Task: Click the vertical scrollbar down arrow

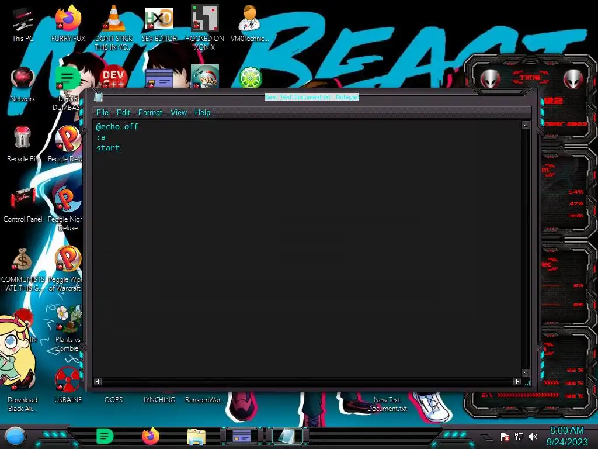Action: 526,372
